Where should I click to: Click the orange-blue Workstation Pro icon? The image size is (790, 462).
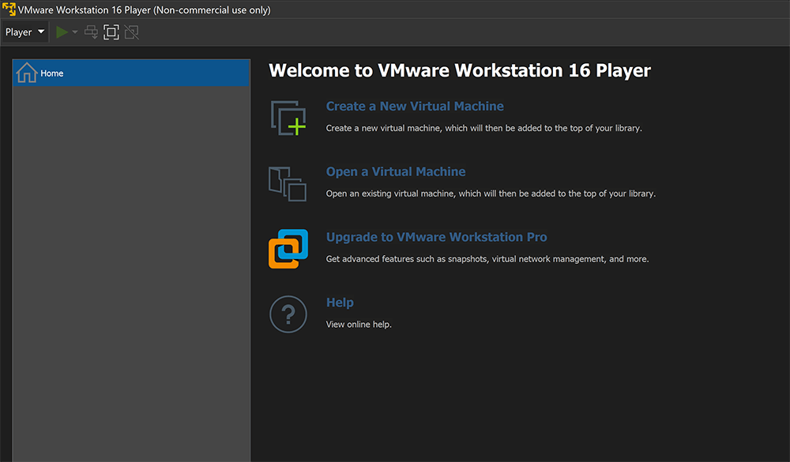pyautogui.click(x=288, y=249)
